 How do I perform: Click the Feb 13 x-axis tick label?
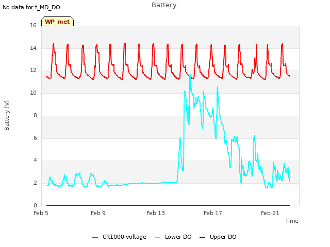pos(156,213)
